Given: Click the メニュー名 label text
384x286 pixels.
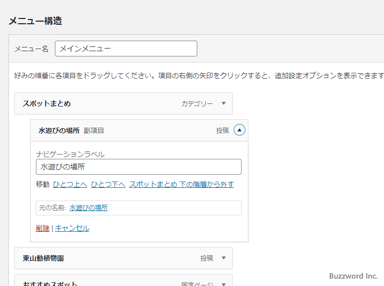Looking at the screenshot, I should coord(31,49).
